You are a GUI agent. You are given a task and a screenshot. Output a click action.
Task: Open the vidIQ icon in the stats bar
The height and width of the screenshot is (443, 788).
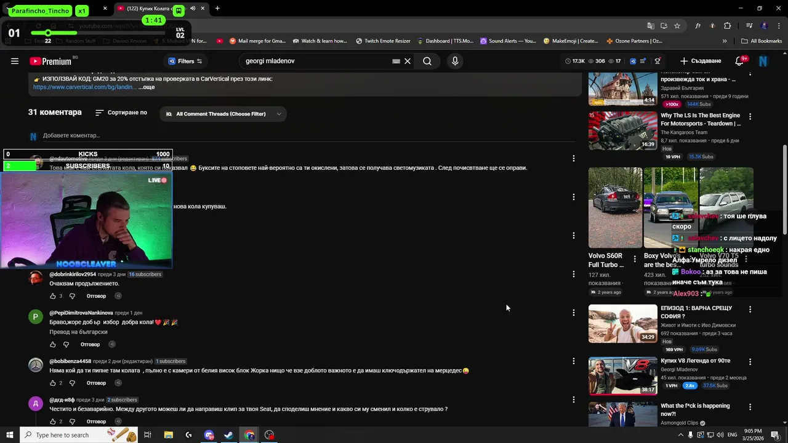[632, 61]
